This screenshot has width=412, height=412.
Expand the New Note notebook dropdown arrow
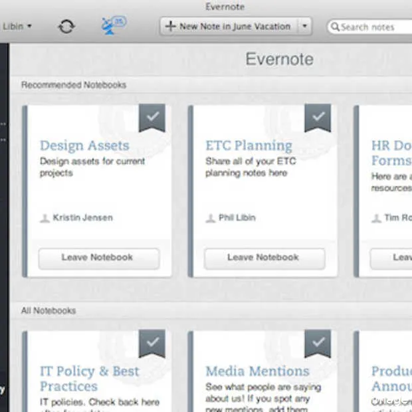pyautogui.click(x=305, y=27)
